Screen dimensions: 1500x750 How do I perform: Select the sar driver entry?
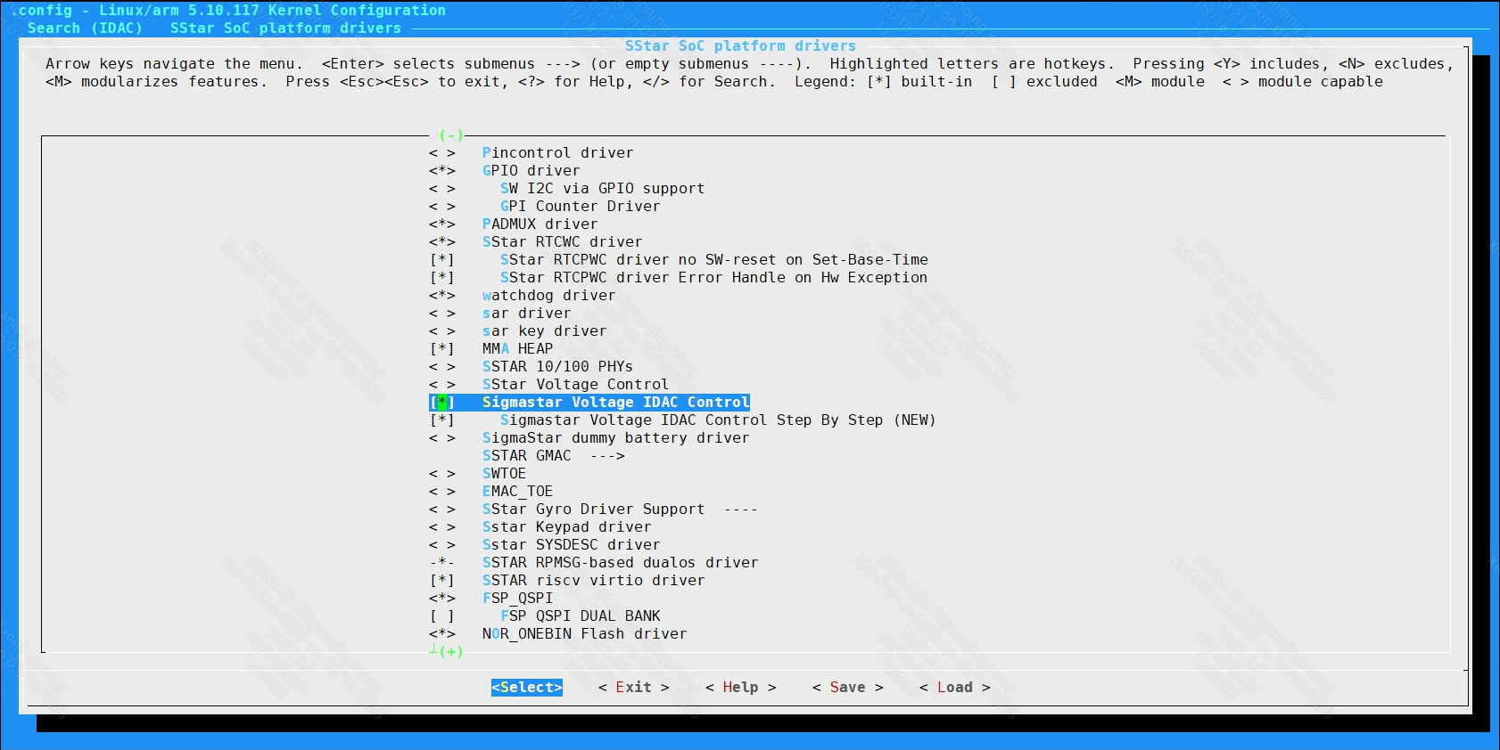coord(526,314)
